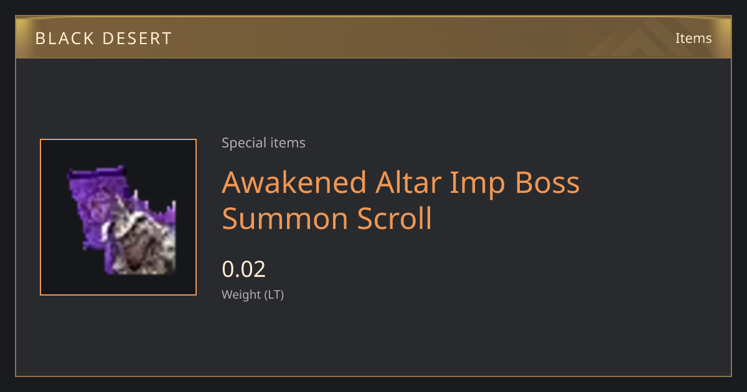Click the Summon Scroll line of the title
The height and width of the screenshot is (392, 747).
click(x=327, y=219)
